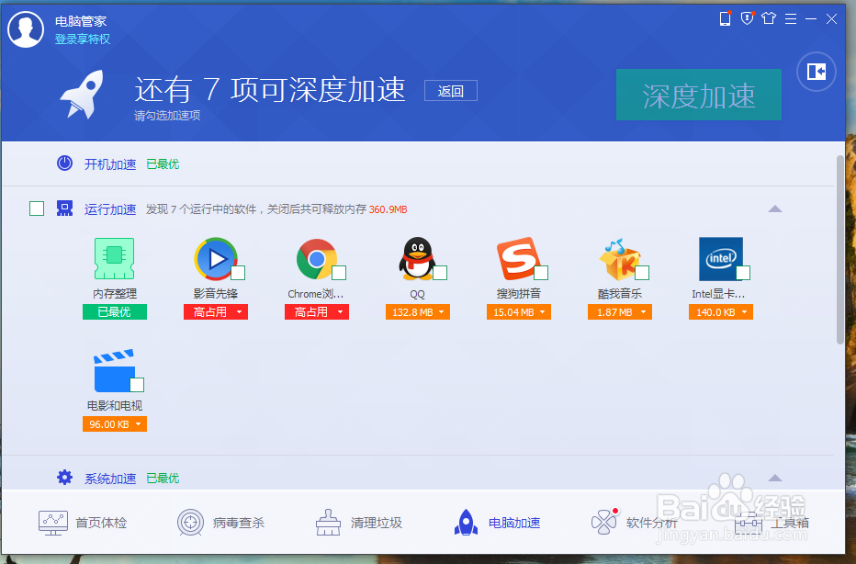Collapse the 运行加速 section arrow

point(775,209)
